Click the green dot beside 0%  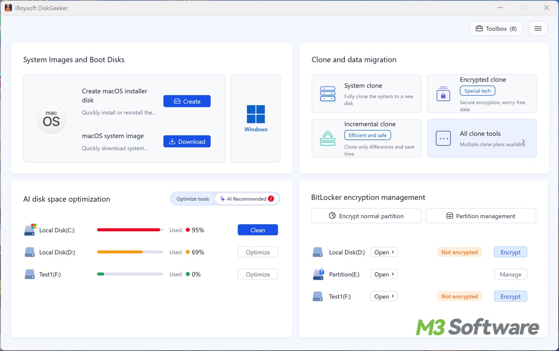coord(188,274)
